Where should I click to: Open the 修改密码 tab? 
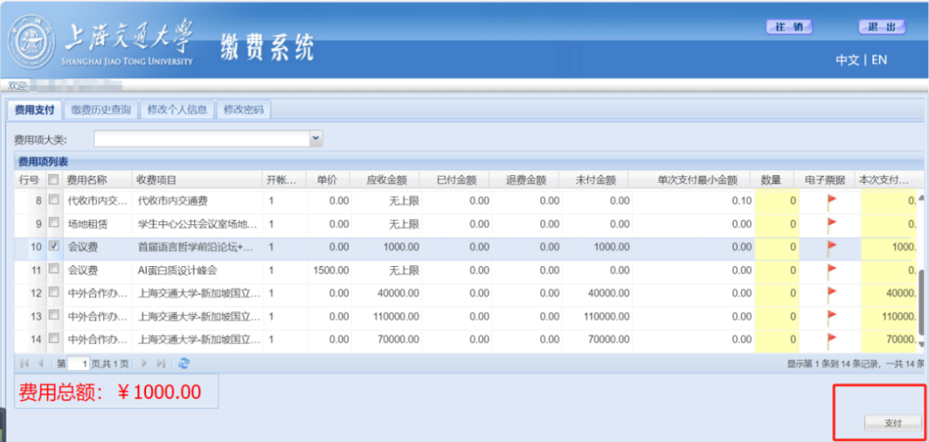click(244, 110)
